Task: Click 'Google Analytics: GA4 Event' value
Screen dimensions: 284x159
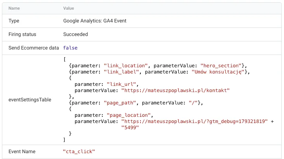Action: coord(95,21)
